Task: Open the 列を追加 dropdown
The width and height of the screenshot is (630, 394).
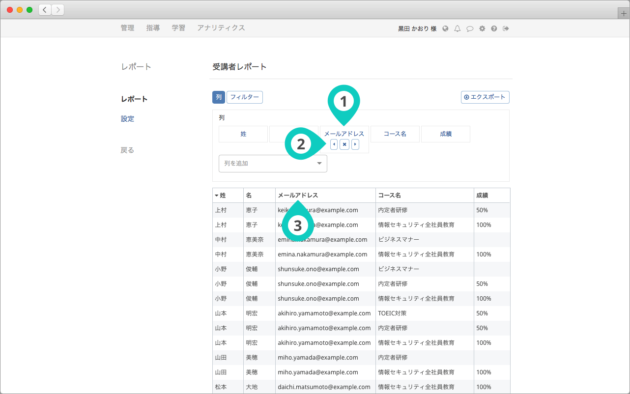Action: tap(273, 164)
